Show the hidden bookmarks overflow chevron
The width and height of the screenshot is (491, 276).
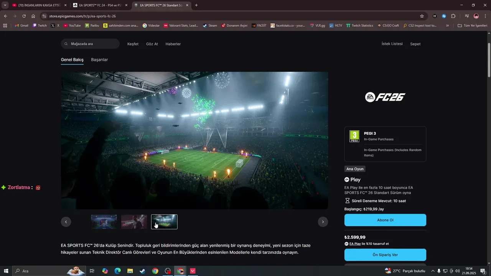[447, 26]
